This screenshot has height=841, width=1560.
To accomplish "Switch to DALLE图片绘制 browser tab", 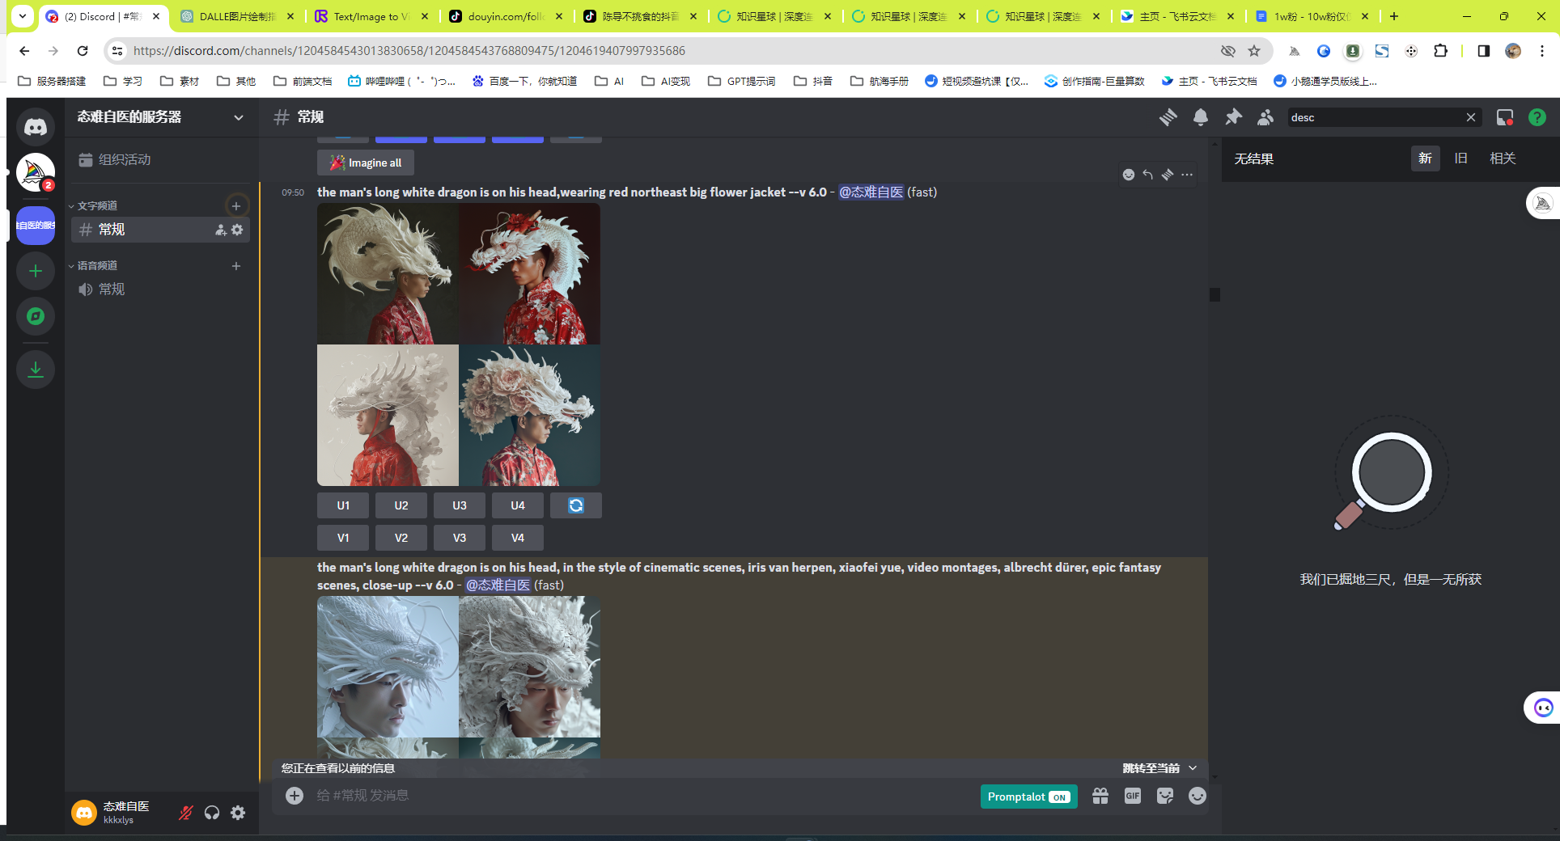I will click(237, 16).
